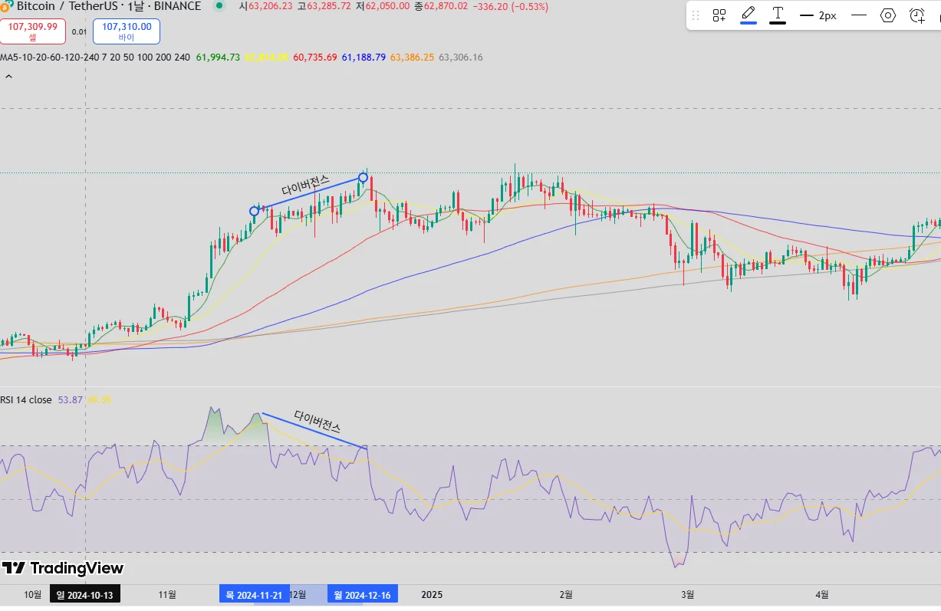
Task: Click the 2월 time axis label
Action: [x=566, y=594]
